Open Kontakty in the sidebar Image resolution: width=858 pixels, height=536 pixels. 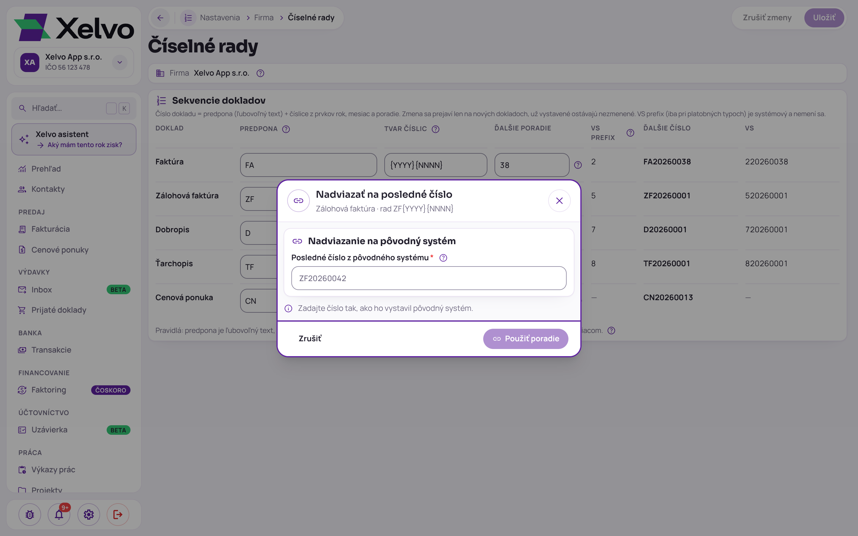74,189
